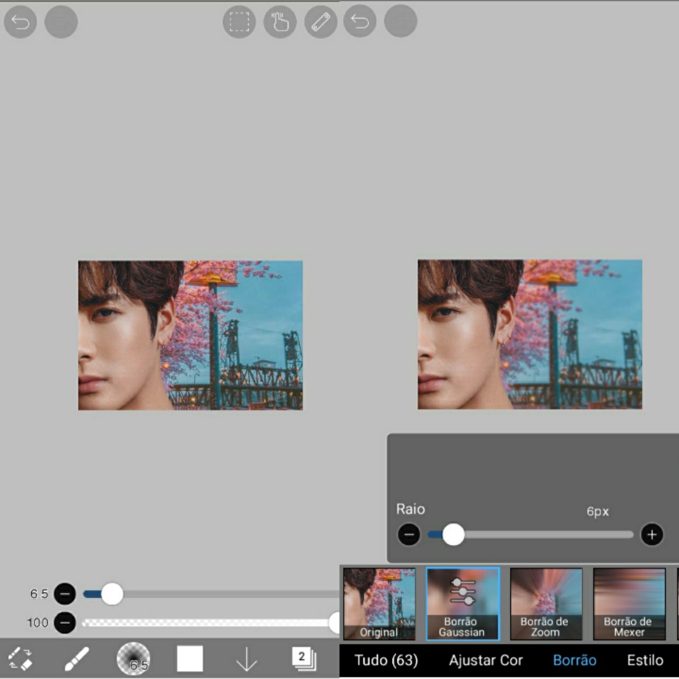Tap the undo arrow in right screenshot
The width and height of the screenshot is (679, 679).
360,21
